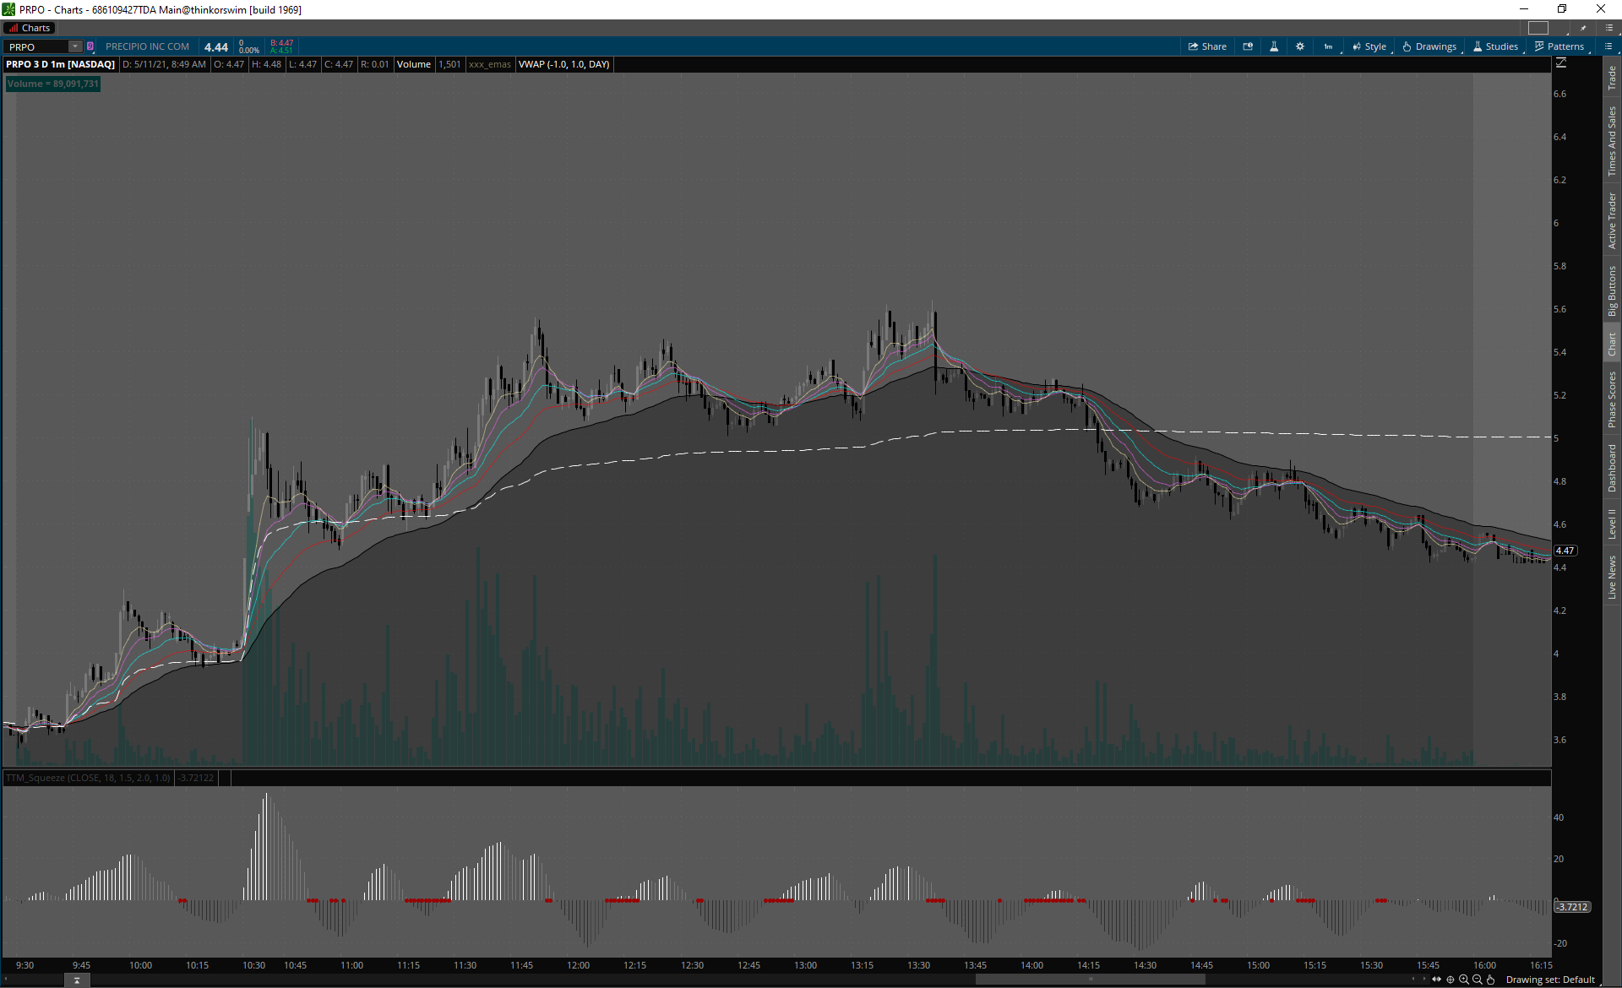Image resolution: width=1622 pixels, height=988 pixels.
Task: Open the 1m timeframe dropdown
Action: coord(1329,46)
